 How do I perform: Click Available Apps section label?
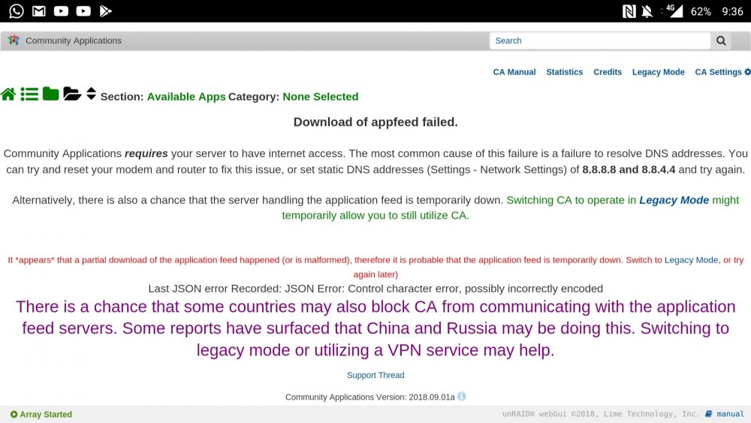tap(186, 97)
